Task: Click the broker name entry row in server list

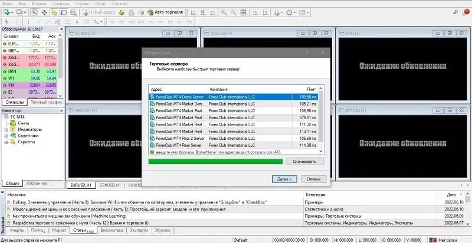Action: (233, 152)
